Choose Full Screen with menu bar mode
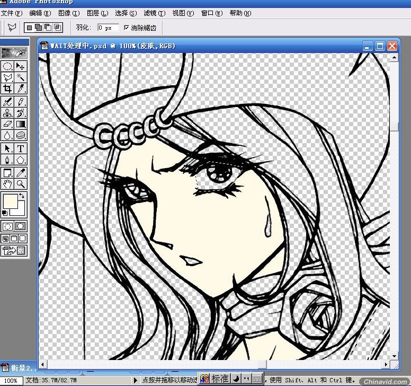This screenshot has width=411, height=386. [14, 239]
